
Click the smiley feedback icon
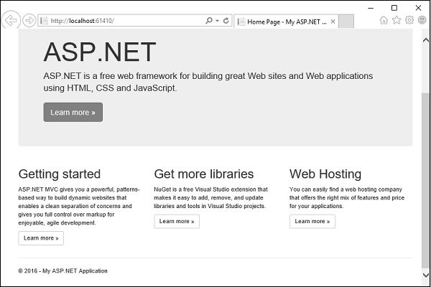[x=422, y=21]
